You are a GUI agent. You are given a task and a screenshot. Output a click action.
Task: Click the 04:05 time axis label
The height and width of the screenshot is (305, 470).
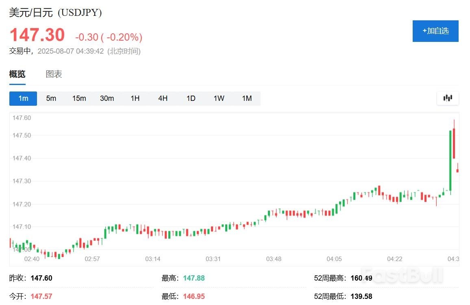point(334,259)
